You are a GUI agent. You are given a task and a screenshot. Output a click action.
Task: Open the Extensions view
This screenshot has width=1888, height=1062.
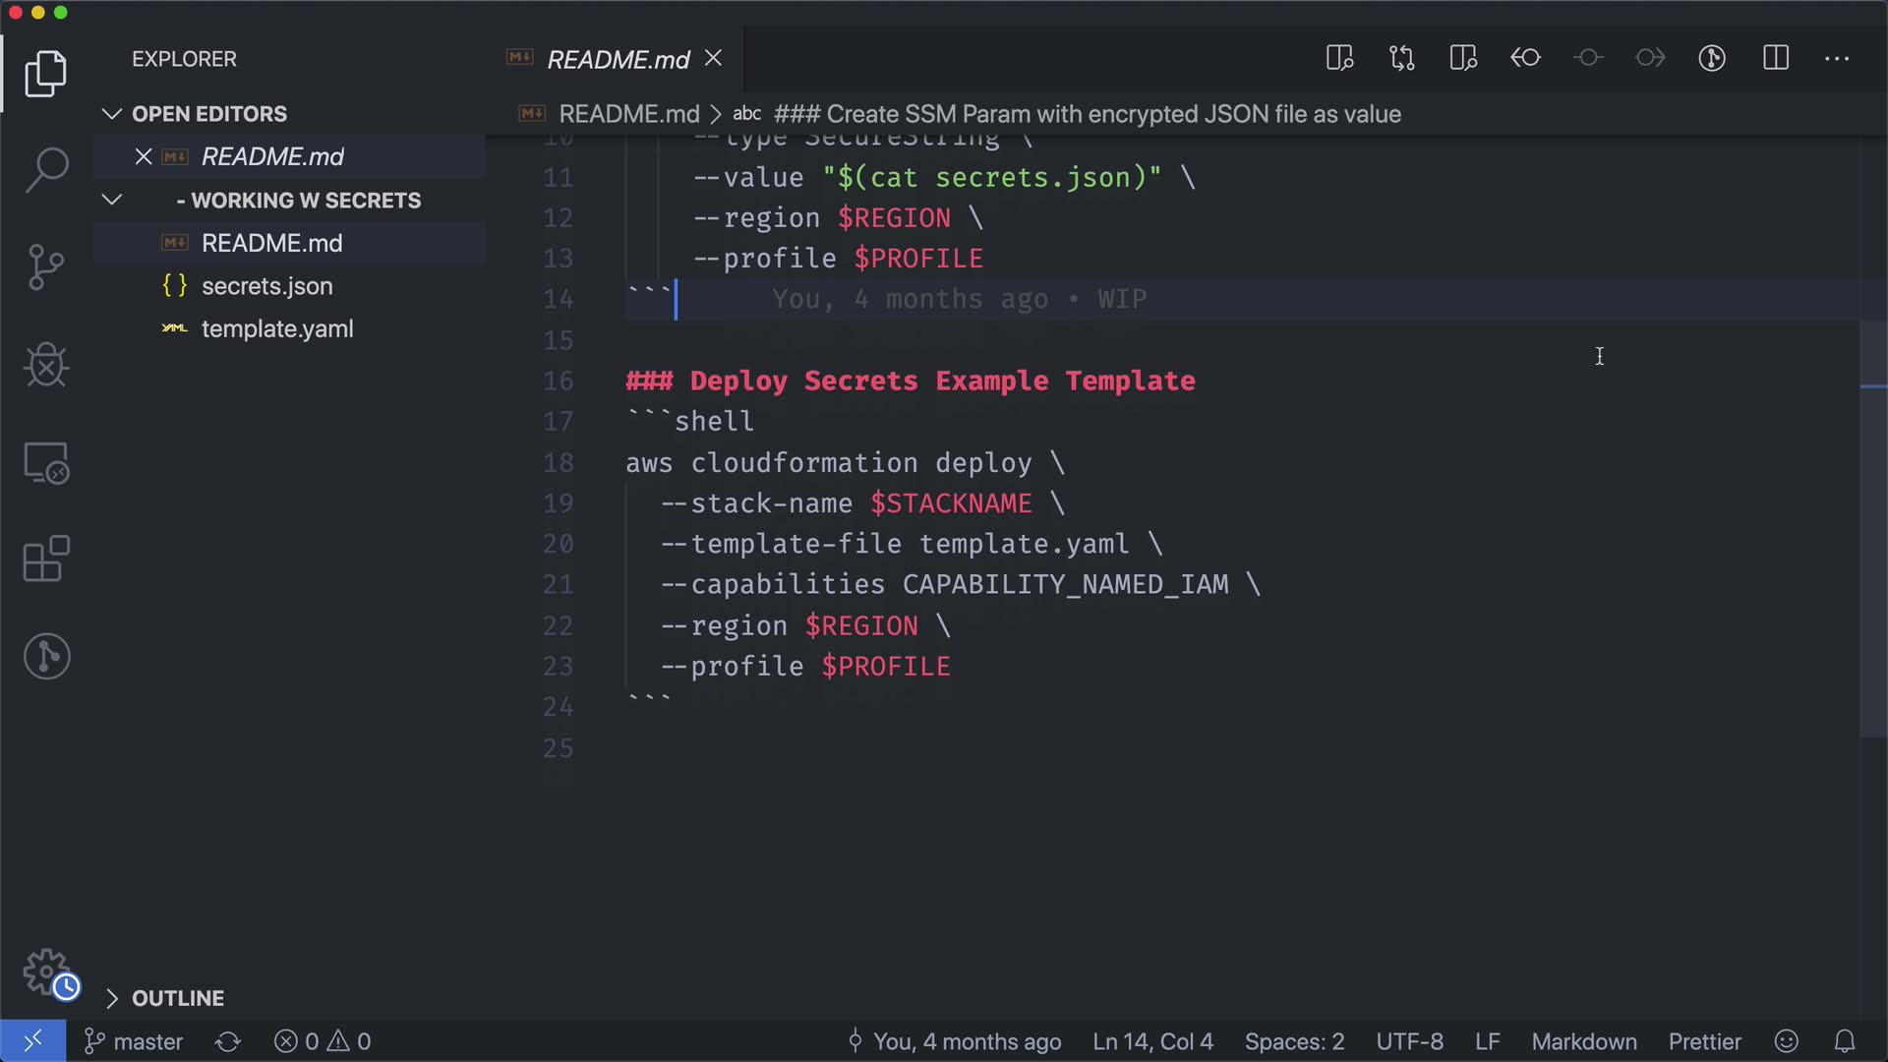coord(46,560)
